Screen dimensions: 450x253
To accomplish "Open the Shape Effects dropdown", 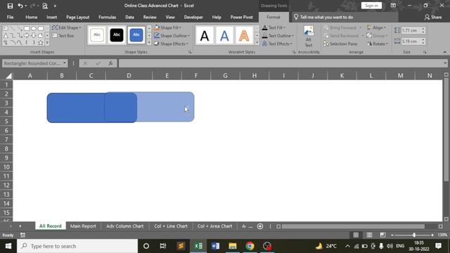I will pos(171,44).
